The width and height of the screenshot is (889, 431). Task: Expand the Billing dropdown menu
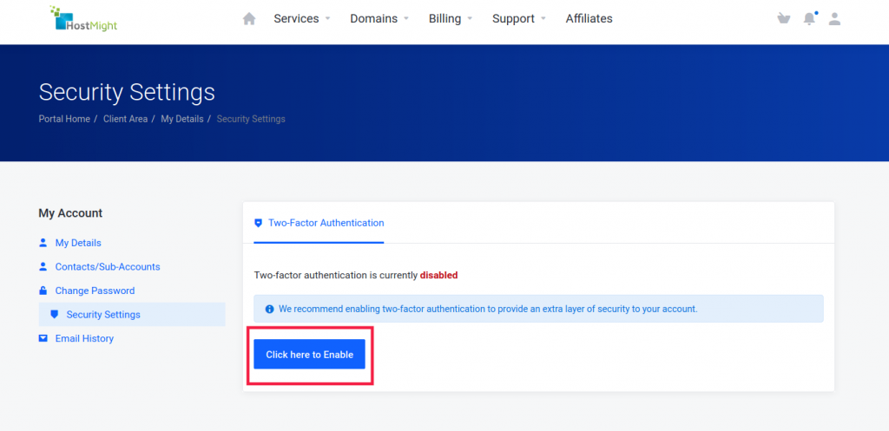[451, 19]
